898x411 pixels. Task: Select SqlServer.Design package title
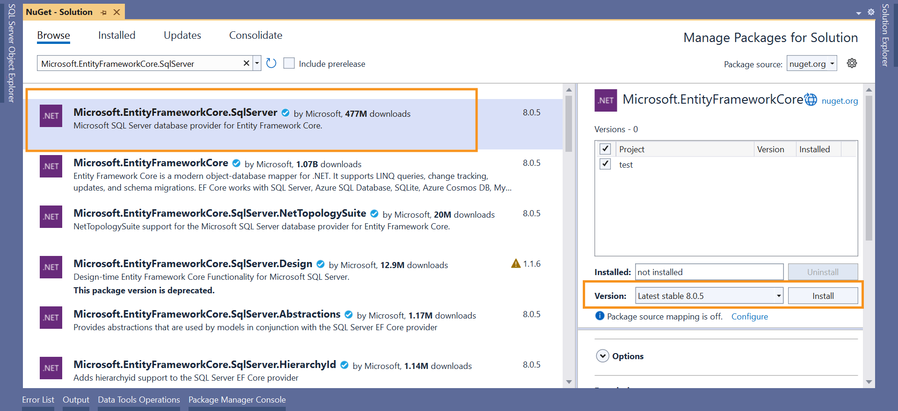[x=193, y=263]
